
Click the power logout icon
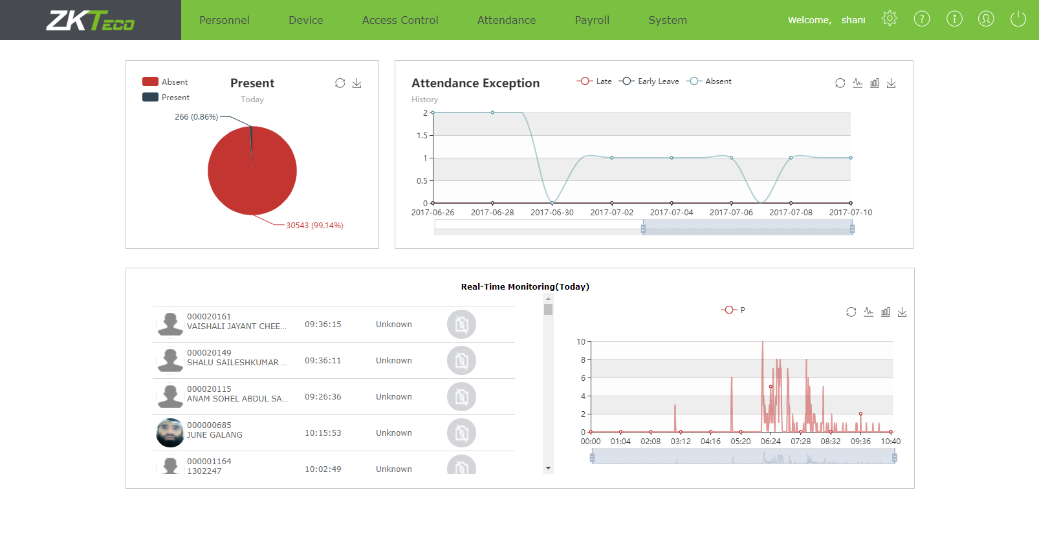click(1018, 19)
